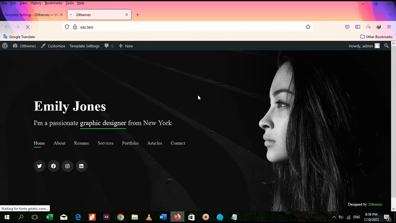Open Google Chrome from the taskbar

pos(121,217)
